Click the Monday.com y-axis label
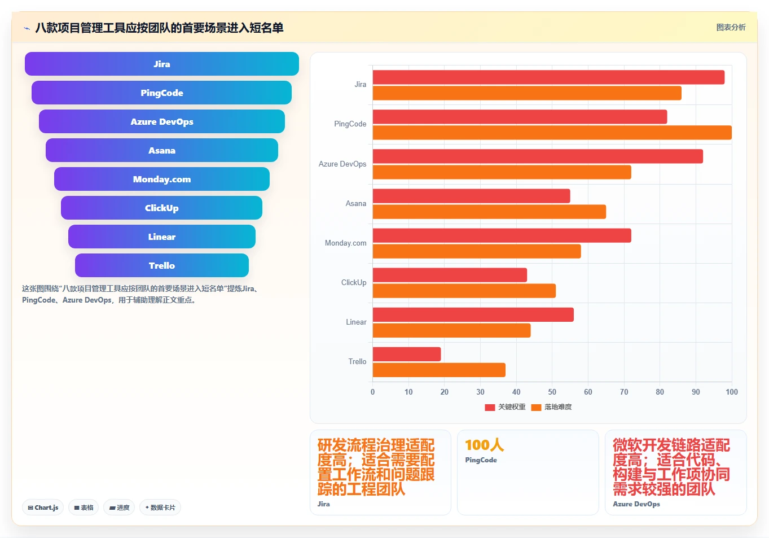769x538 pixels. [345, 243]
